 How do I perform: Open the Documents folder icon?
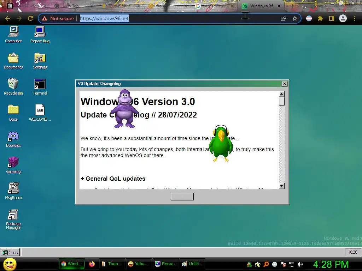(13, 61)
